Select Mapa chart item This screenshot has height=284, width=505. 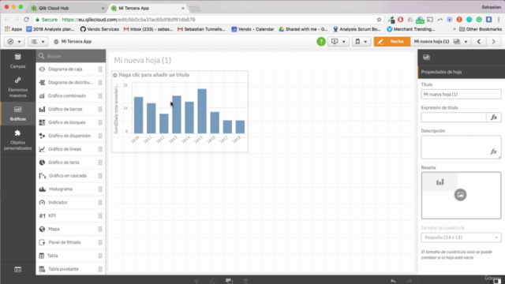(x=70, y=229)
